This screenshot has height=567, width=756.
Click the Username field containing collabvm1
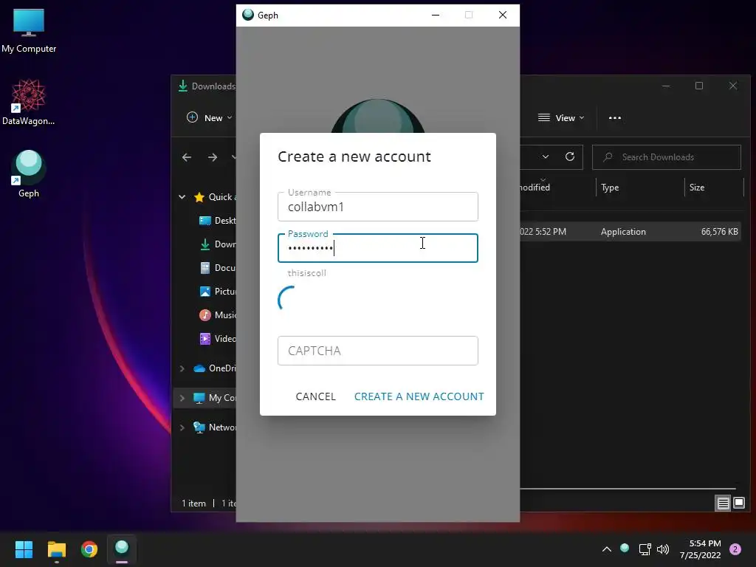click(x=377, y=207)
